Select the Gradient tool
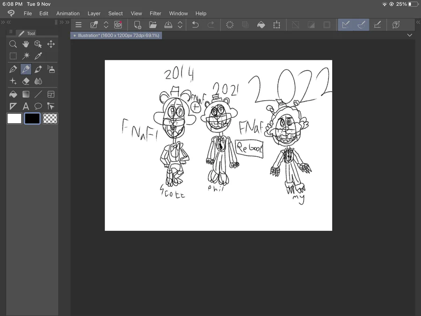Viewport: 421px width, 316px height. [26, 94]
